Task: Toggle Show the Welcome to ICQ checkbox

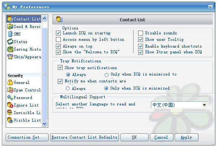Action: click(58, 52)
